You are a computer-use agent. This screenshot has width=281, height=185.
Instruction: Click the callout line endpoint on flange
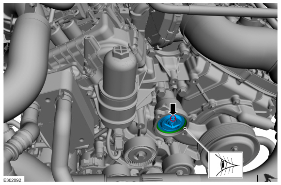[x=185, y=128]
